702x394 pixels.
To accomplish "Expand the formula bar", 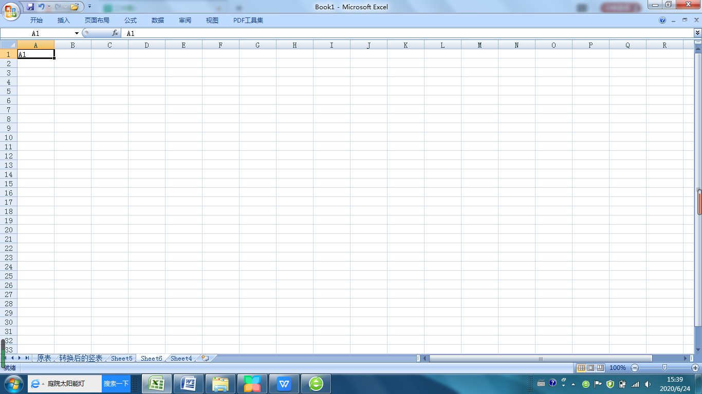I will [697, 33].
